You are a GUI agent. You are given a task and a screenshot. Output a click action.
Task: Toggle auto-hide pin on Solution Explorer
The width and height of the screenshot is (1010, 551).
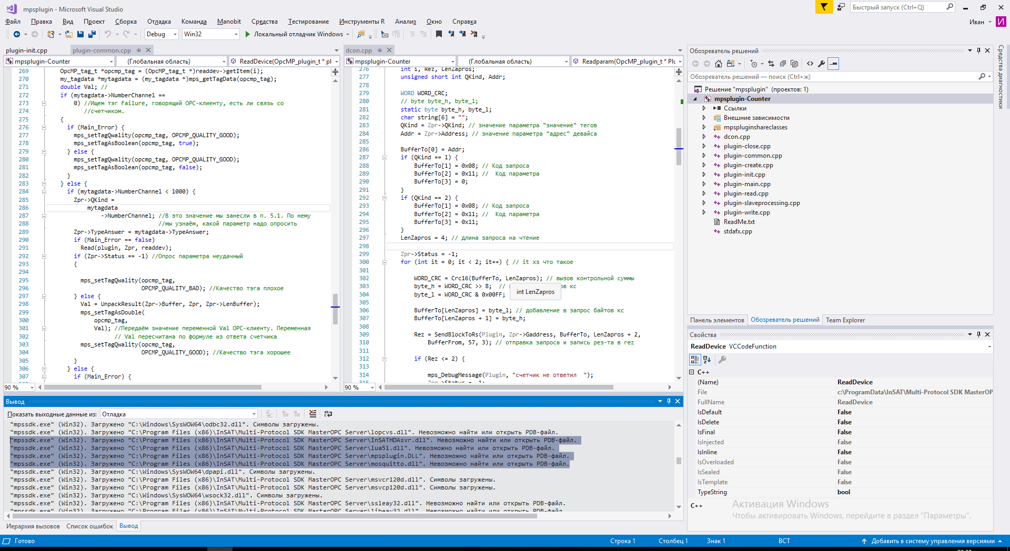point(978,50)
